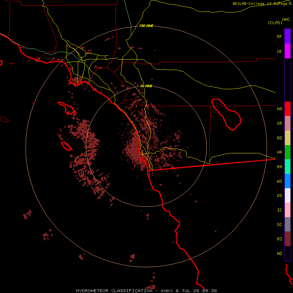Select the pink GR legend swatch

(x=287, y=123)
